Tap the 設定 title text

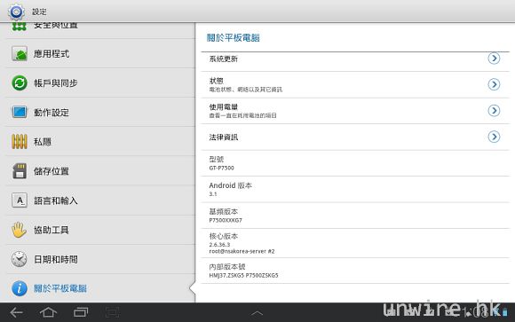39,12
